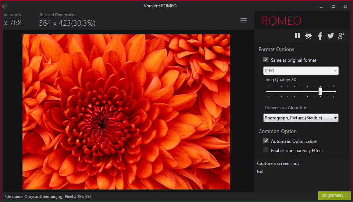
Task: Open the hamburger menu icon
Action: coord(243,21)
